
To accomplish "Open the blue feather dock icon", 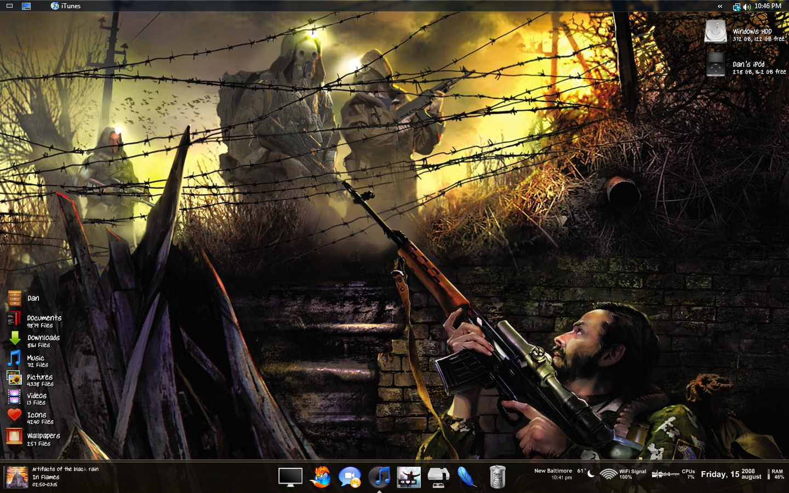I will [x=467, y=477].
